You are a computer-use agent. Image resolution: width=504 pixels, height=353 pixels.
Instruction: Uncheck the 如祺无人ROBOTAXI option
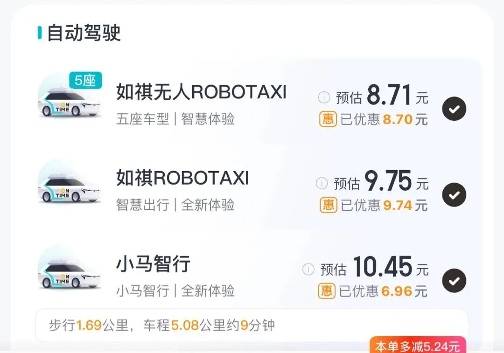point(454,109)
